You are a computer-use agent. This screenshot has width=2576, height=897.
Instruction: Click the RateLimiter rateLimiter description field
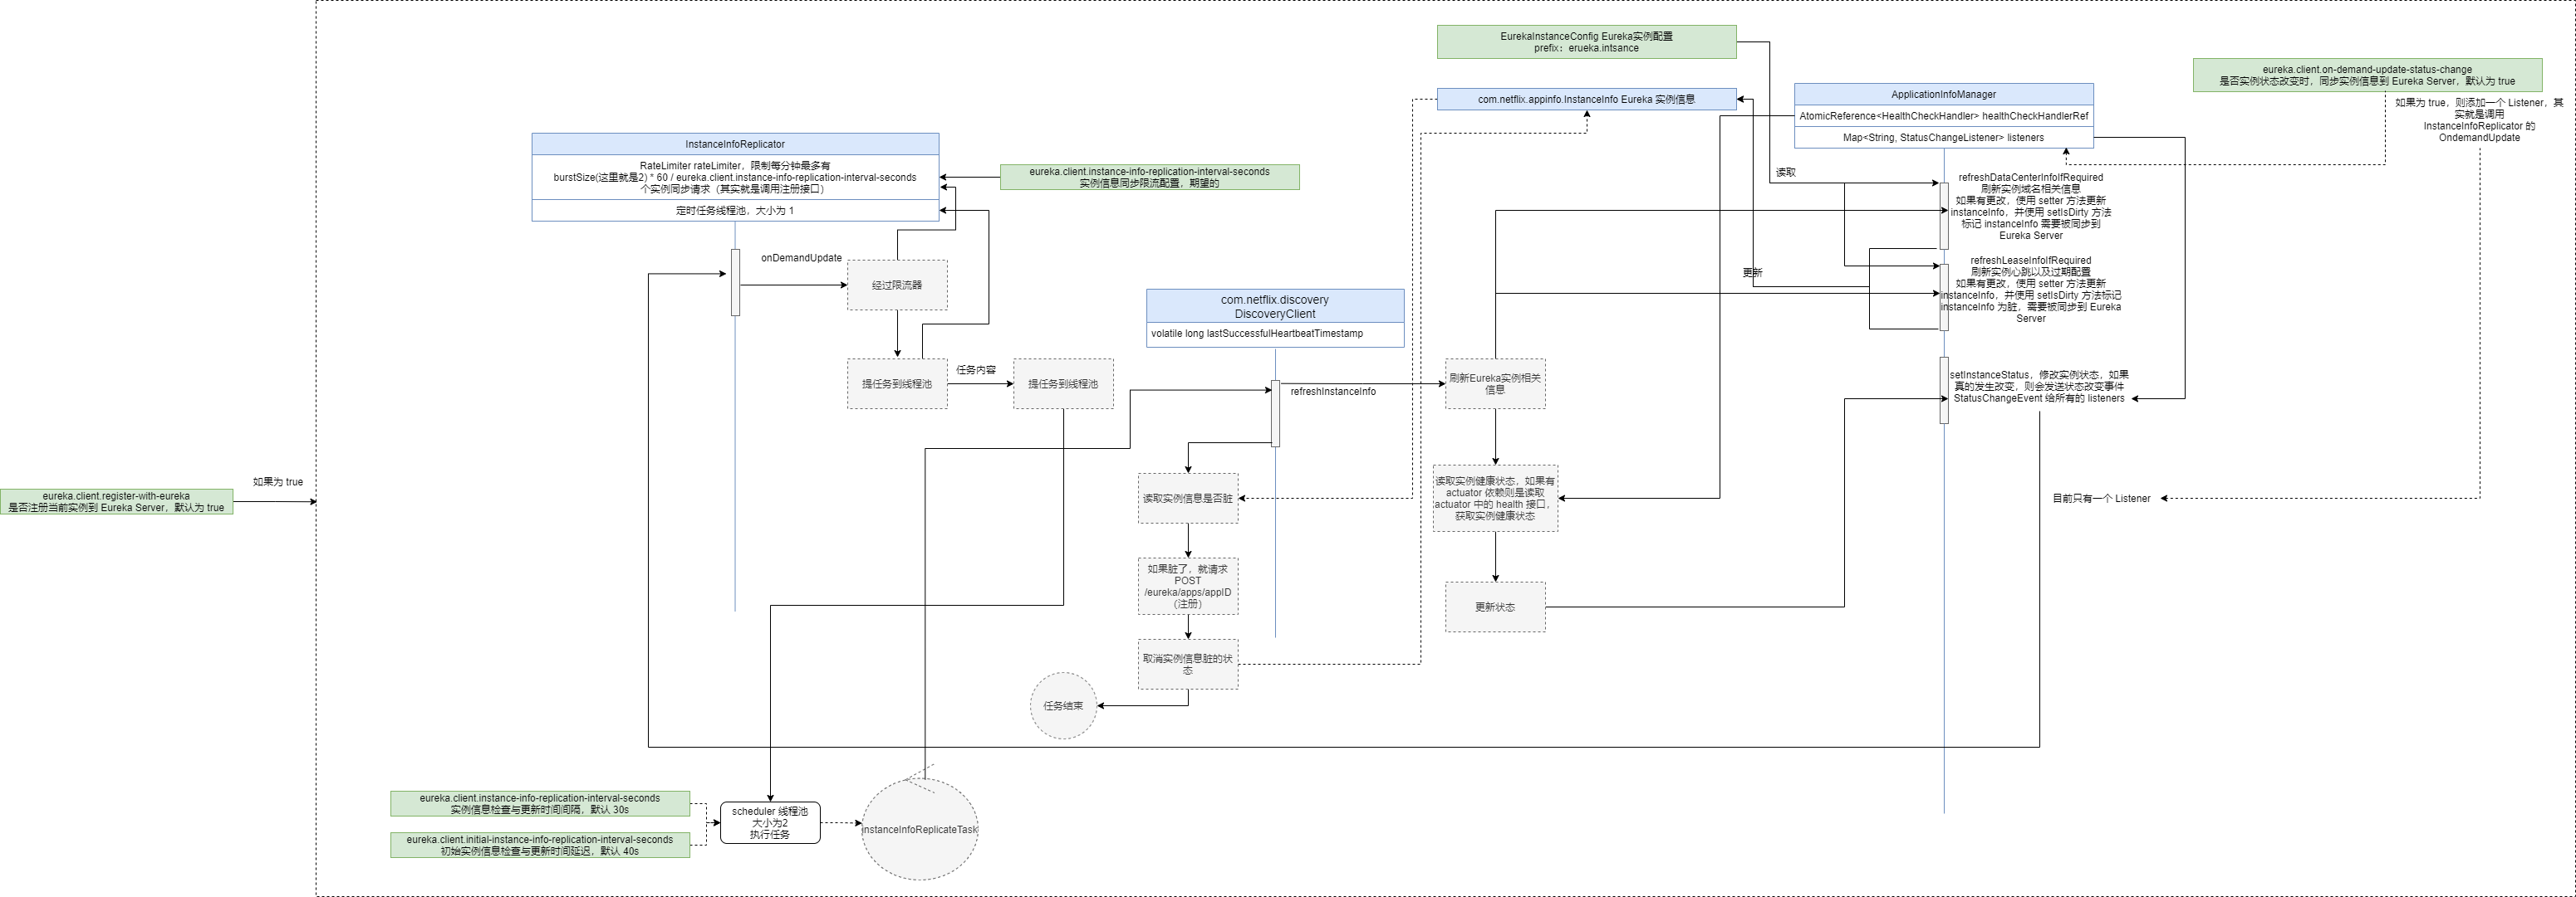pyautogui.click(x=735, y=177)
